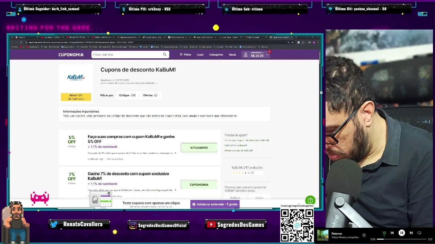Click the KaBuM! store logo
This screenshot has height=244, width=435.
pyautogui.click(x=76, y=78)
